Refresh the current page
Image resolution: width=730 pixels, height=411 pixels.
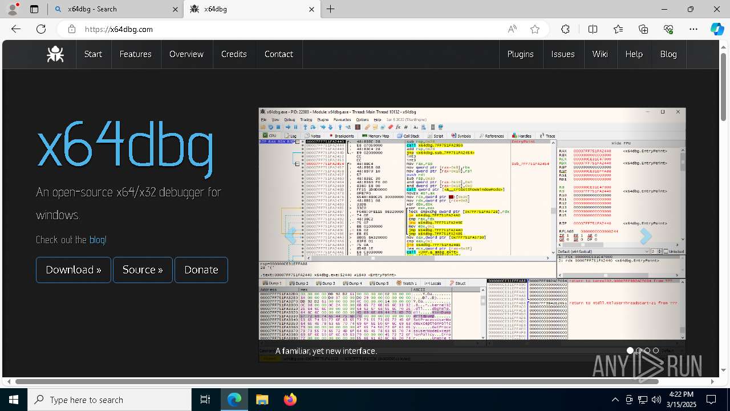pos(41,29)
